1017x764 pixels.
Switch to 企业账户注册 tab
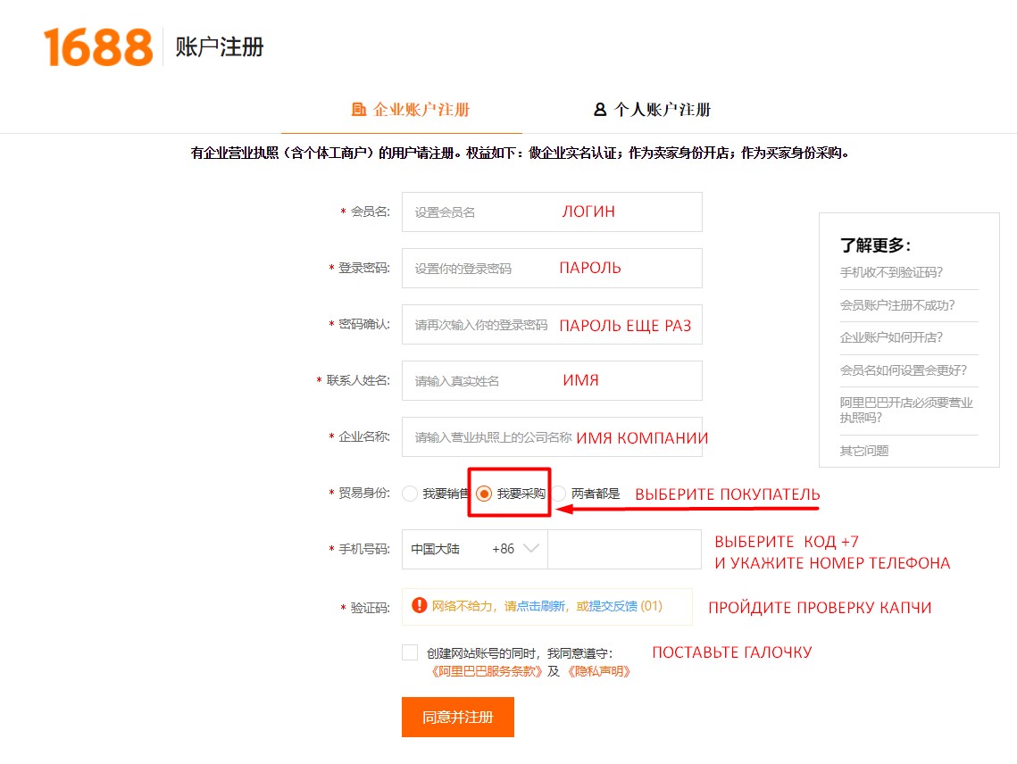pos(411,110)
